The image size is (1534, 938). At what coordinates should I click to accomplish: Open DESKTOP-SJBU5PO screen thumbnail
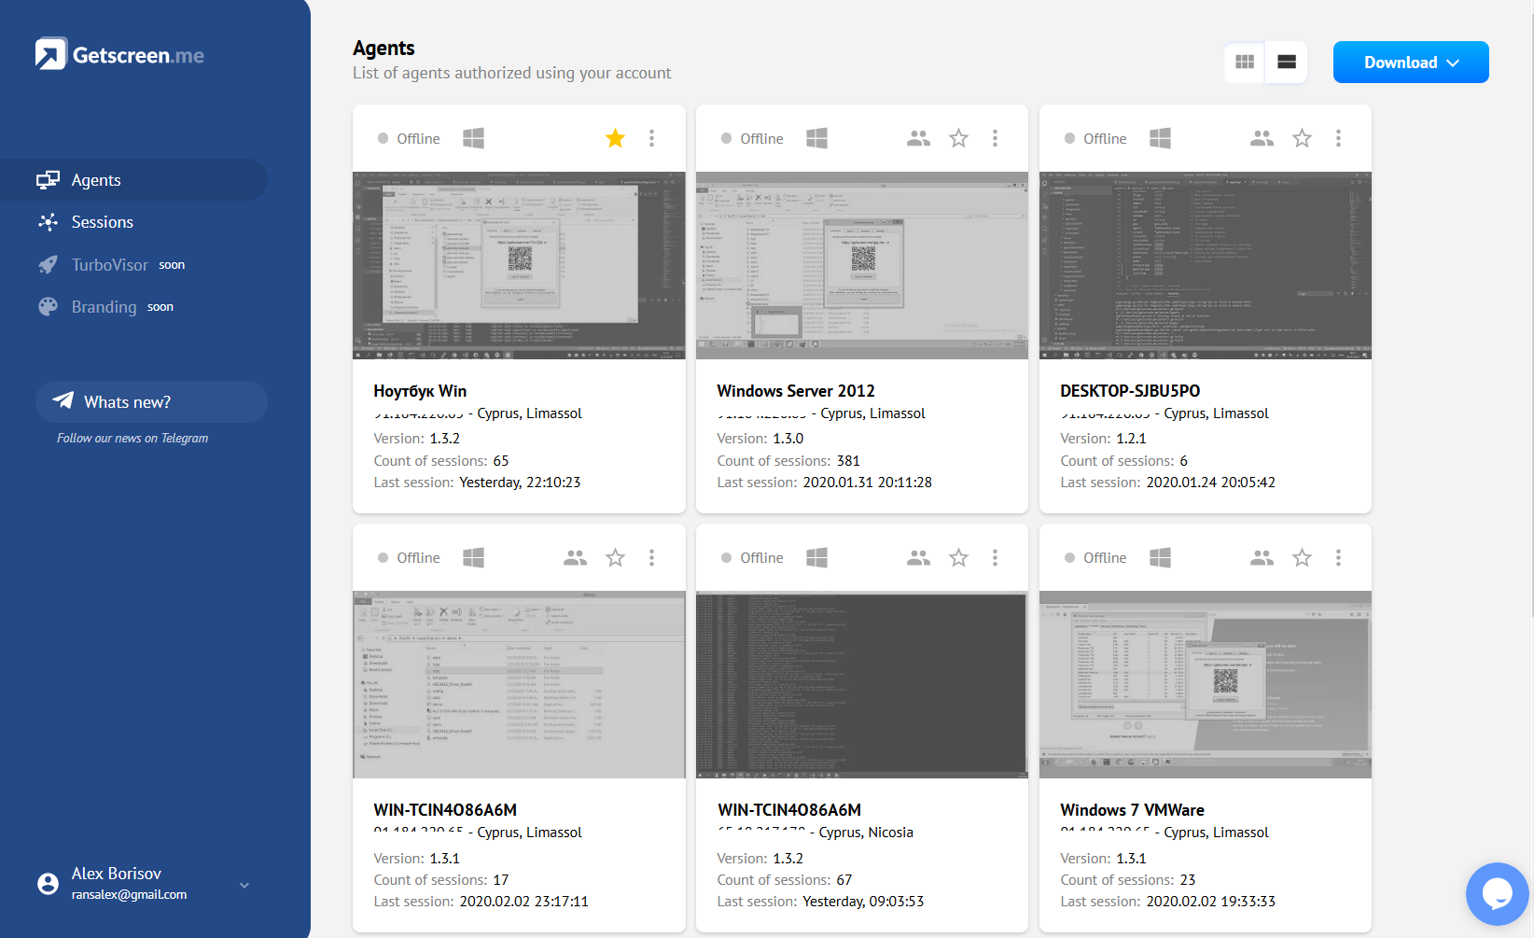1206,265
